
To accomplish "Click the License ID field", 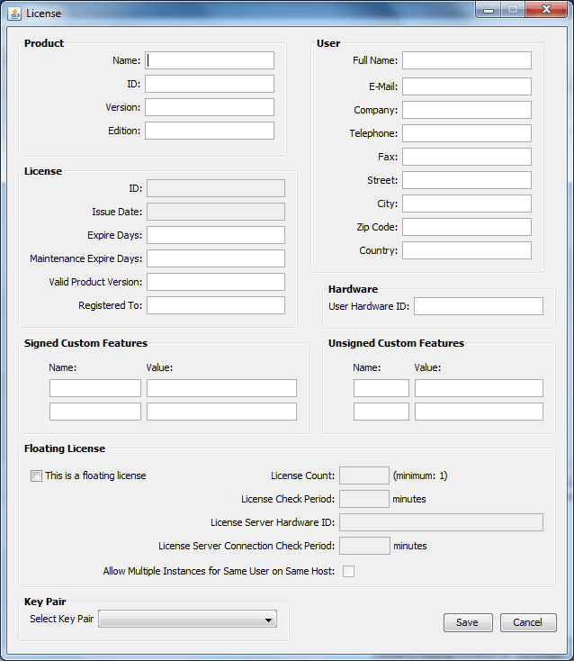I will pos(216,188).
